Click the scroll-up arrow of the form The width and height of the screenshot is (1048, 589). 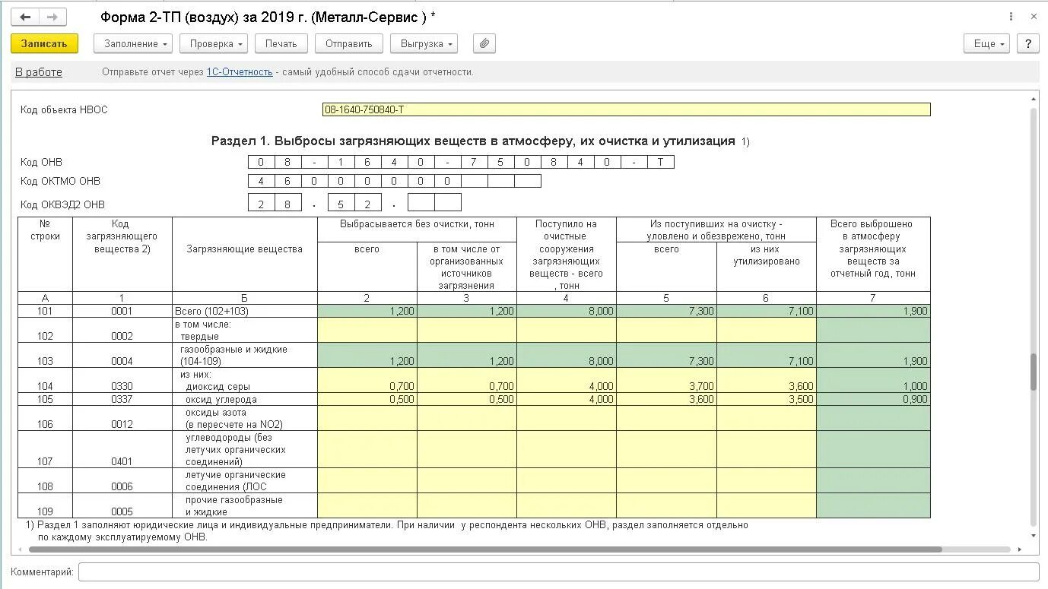[x=1033, y=97]
